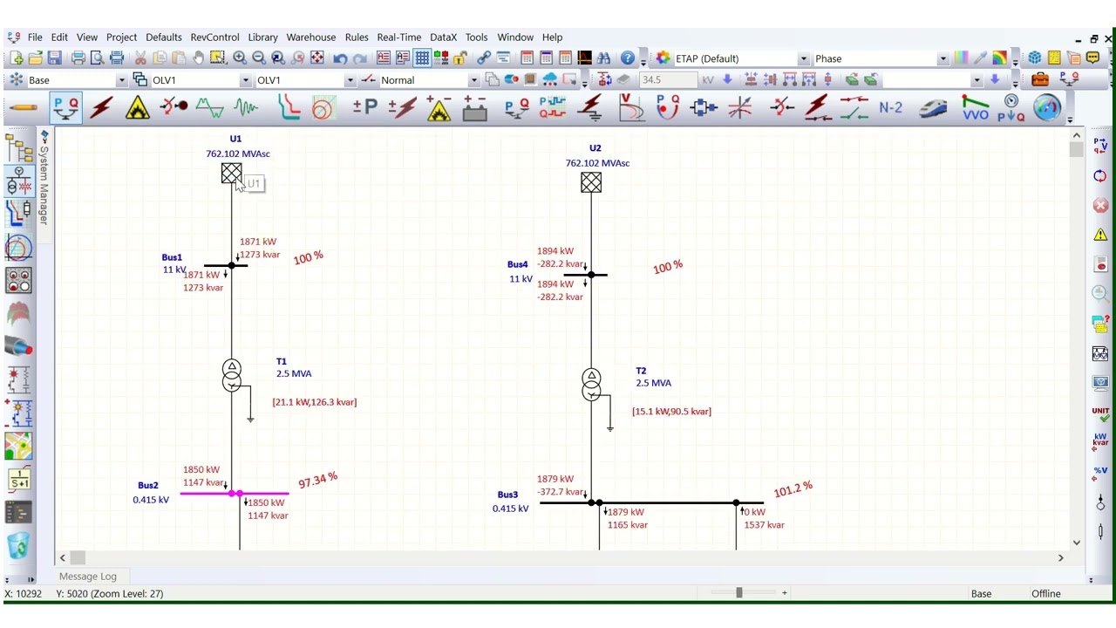
Task: Collapse the System Manager panel
Action: coord(44,136)
